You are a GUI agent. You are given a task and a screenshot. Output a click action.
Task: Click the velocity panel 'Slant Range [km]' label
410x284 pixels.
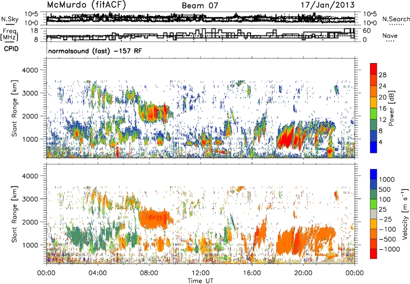point(14,214)
